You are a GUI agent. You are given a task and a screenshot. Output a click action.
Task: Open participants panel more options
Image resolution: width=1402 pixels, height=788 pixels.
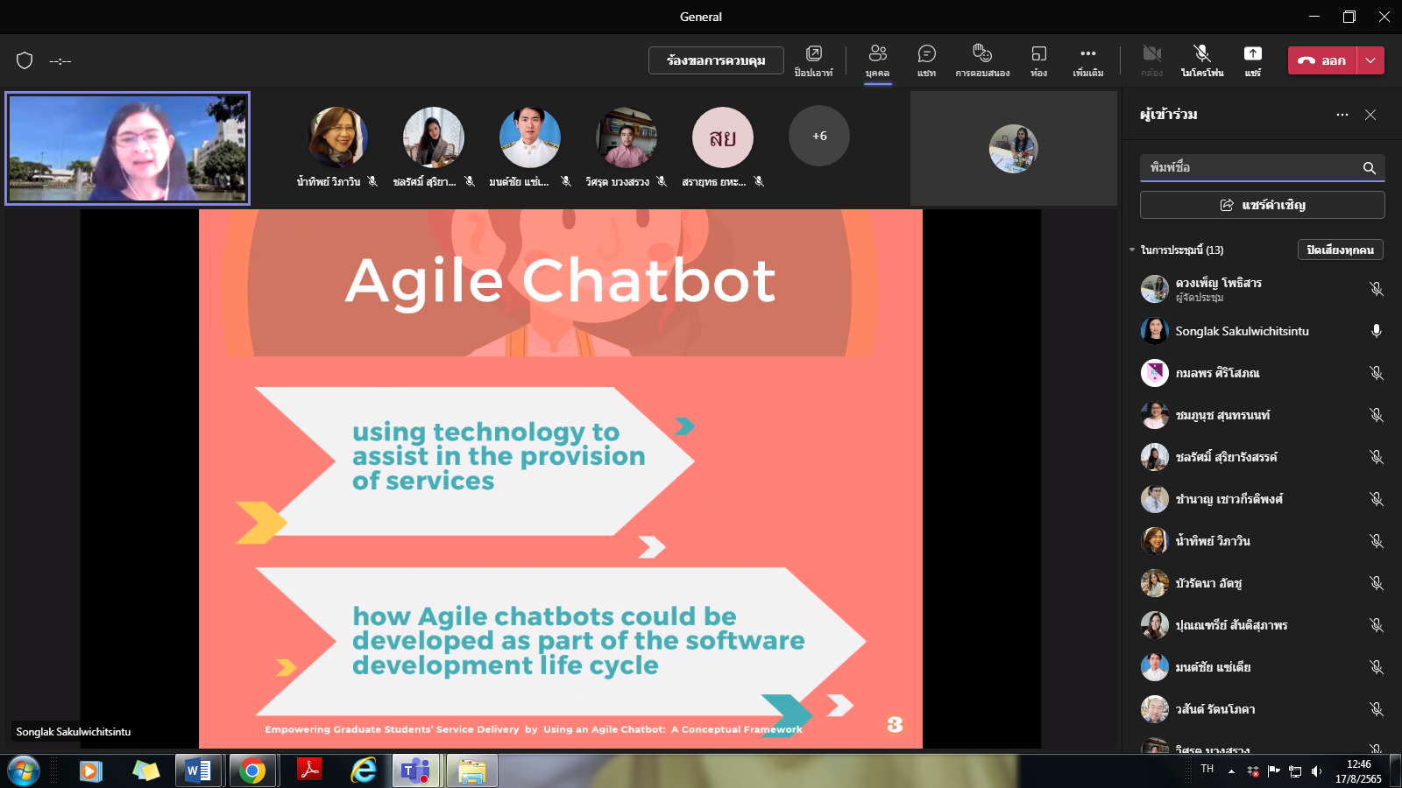pyautogui.click(x=1342, y=115)
